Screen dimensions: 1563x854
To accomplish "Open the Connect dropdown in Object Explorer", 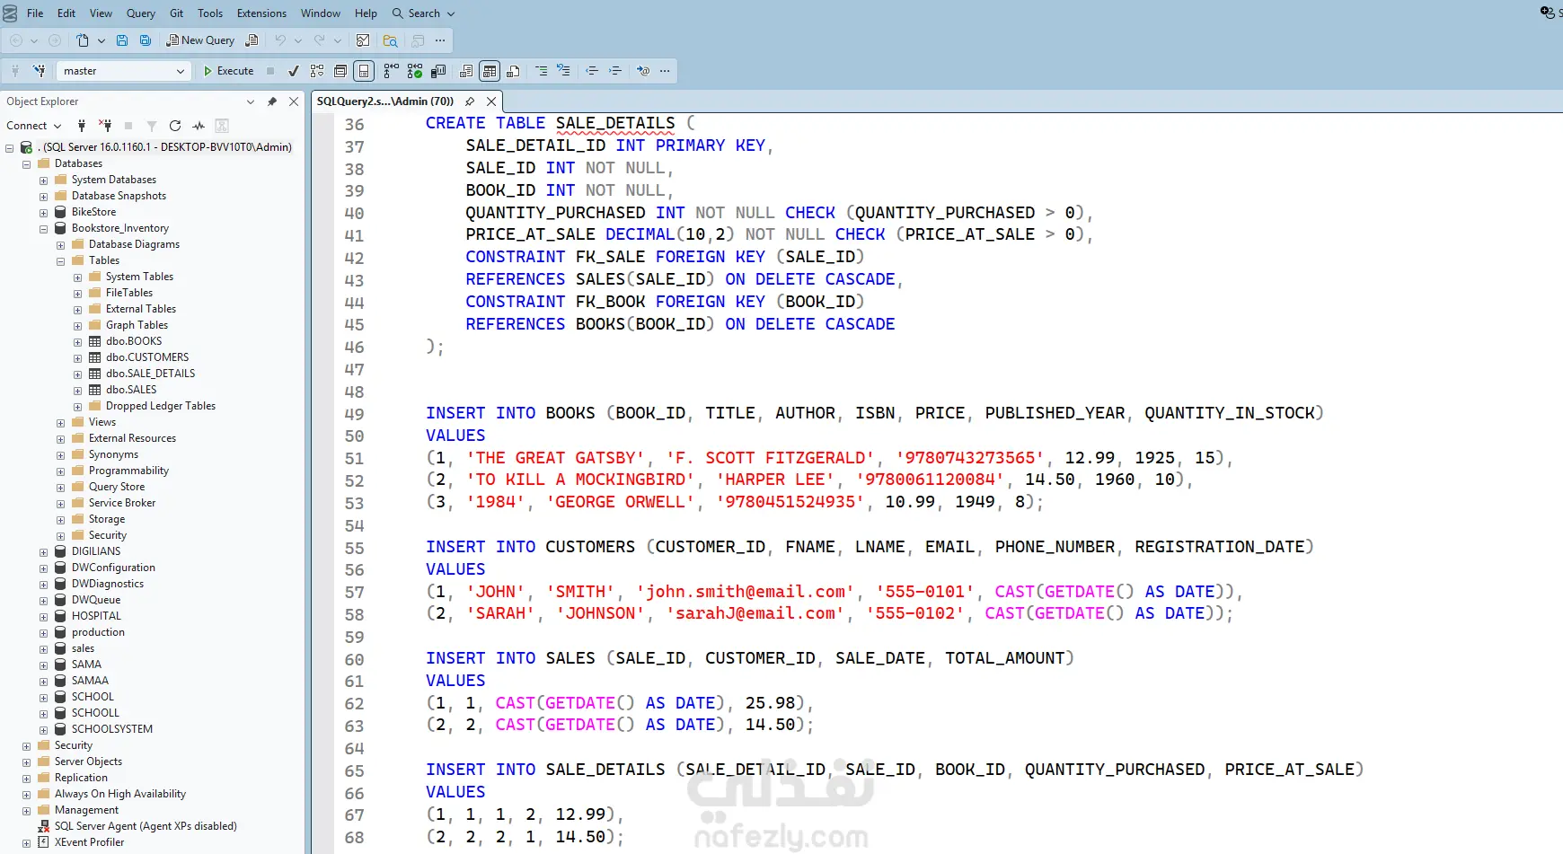I will (34, 126).
